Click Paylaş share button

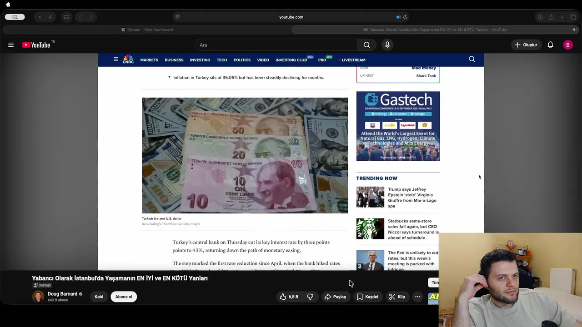coord(335,297)
